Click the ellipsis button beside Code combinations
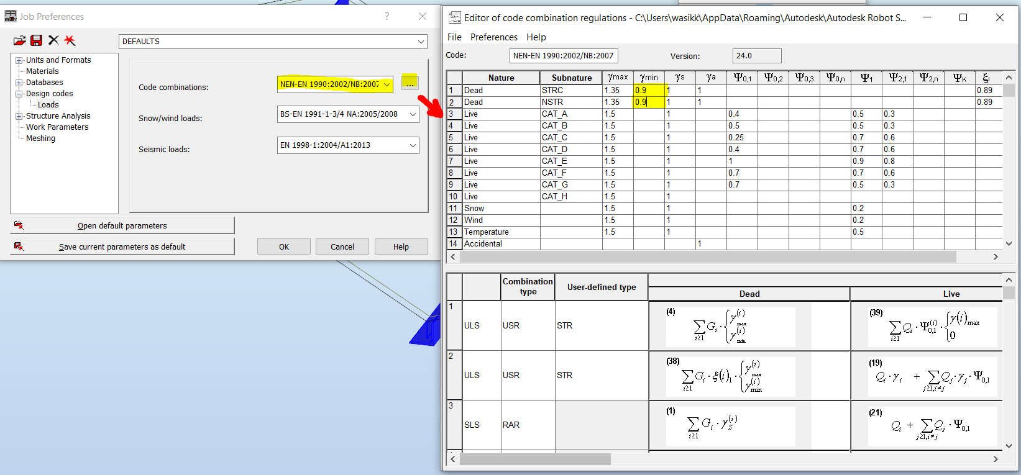Image resolution: width=1021 pixels, height=475 pixels. pyautogui.click(x=410, y=83)
